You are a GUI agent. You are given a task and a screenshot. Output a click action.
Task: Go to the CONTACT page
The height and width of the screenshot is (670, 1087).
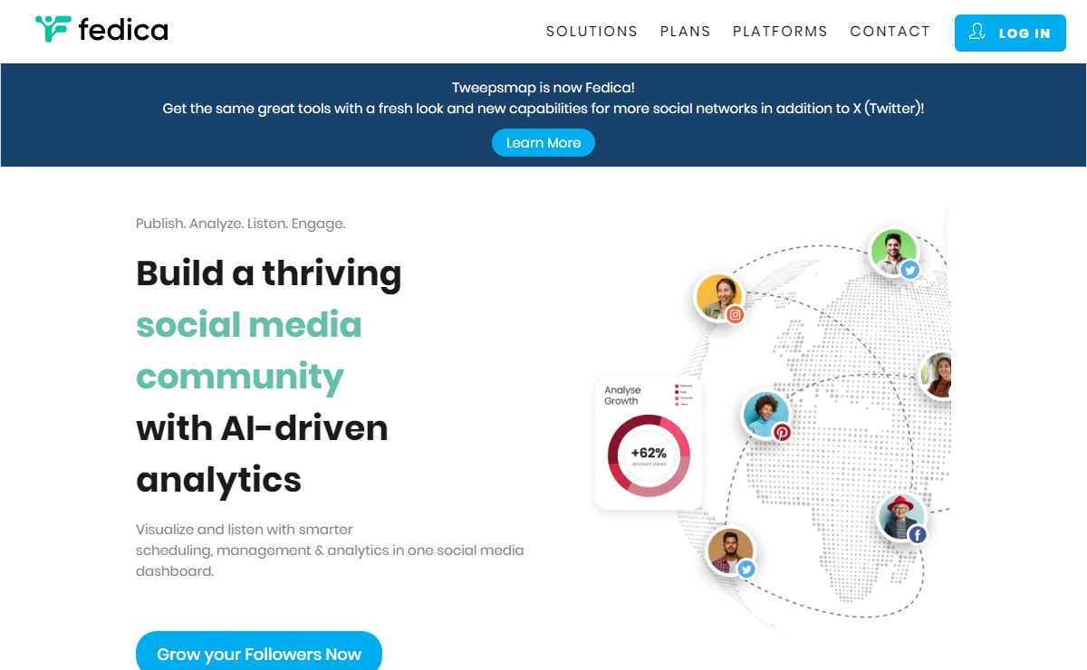click(x=890, y=32)
